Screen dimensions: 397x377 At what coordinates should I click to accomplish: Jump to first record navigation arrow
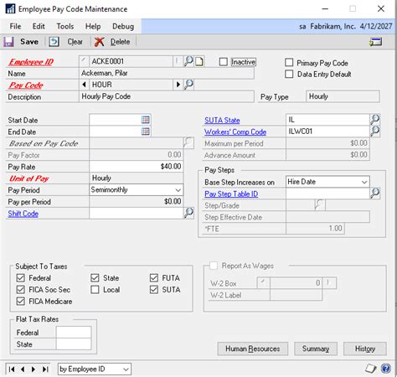click(x=12, y=369)
